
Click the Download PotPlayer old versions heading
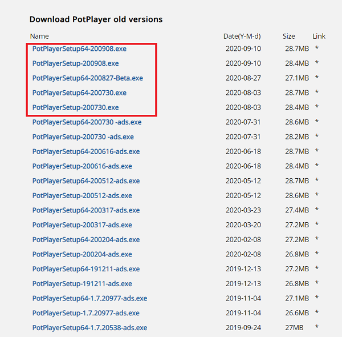(x=96, y=19)
